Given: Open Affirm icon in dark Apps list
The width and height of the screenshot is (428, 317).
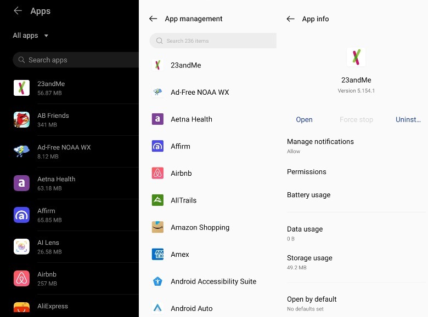Looking at the screenshot, I should coord(21,215).
